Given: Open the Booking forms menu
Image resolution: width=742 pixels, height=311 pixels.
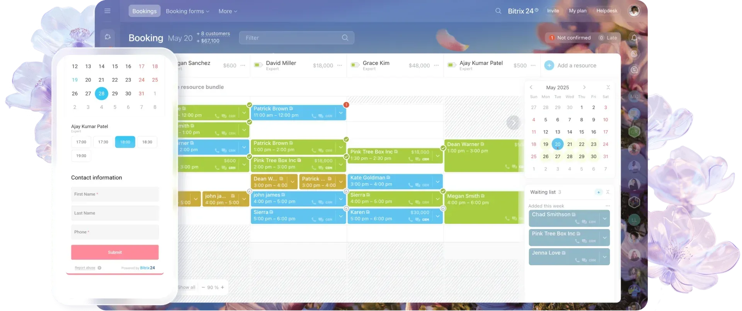Looking at the screenshot, I should [187, 11].
